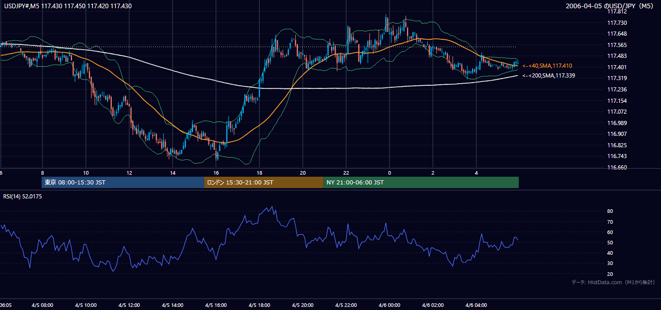Click the 4/5 12:00 bottom time label

(x=129, y=305)
